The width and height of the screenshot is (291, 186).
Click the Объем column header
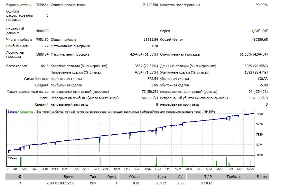129,177
